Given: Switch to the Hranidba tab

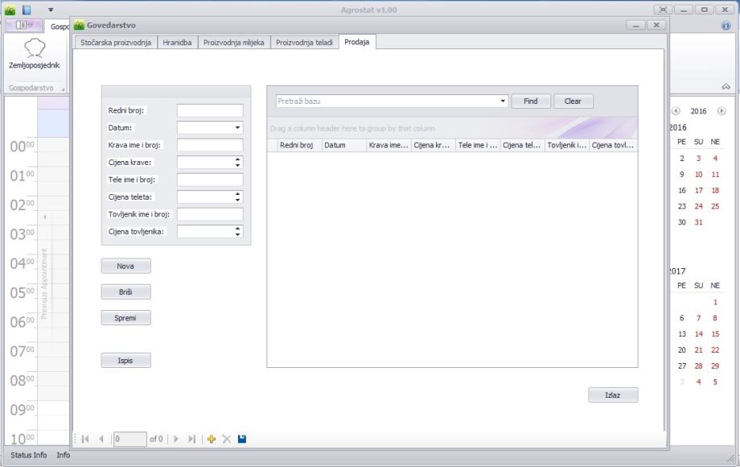Looking at the screenshot, I should pos(177,42).
